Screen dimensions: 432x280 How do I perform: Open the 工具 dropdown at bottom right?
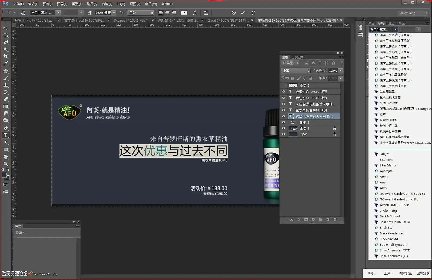(389, 273)
